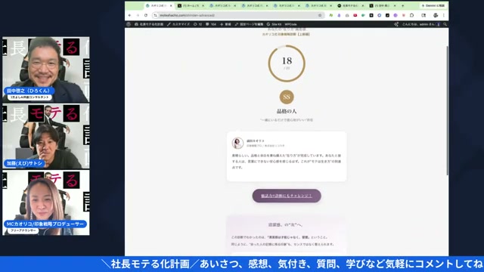Bookmark the page with the star icon

click(x=320, y=15)
